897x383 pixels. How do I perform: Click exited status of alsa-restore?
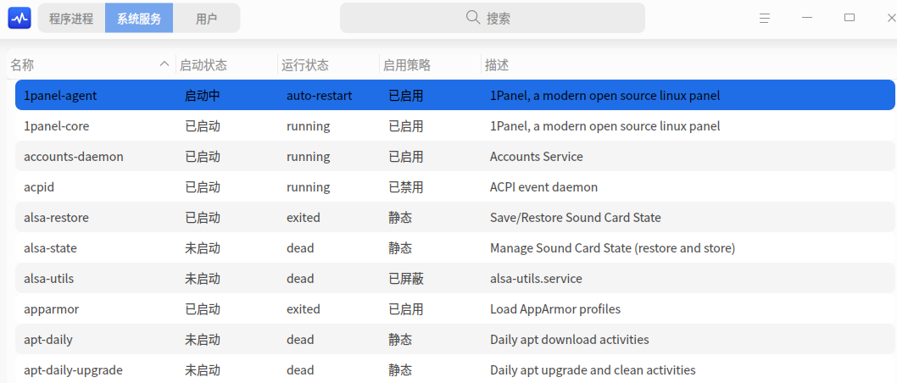pyautogui.click(x=304, y=217)
